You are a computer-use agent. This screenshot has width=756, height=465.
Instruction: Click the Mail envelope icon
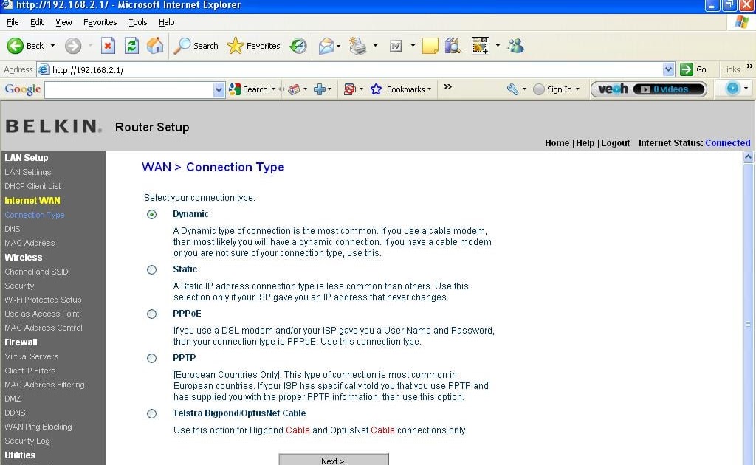[326, 46]
